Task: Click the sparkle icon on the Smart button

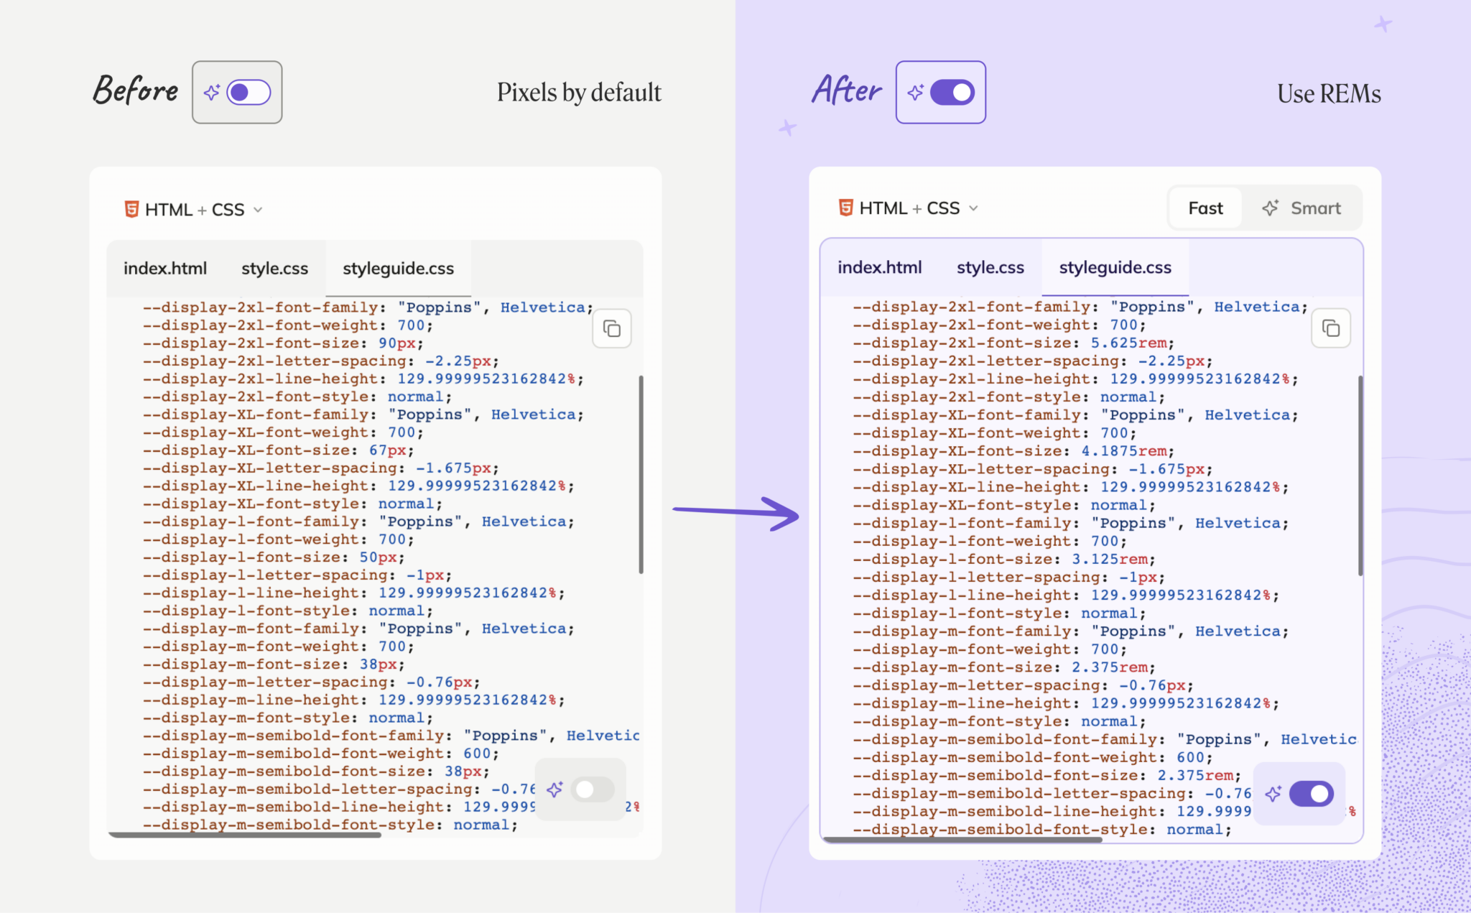Action: click(1270, 208)
